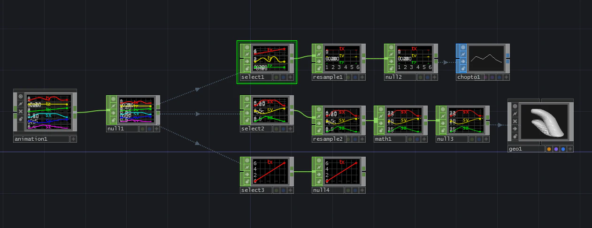The width and height of the screenshot is (592, 228).
Task: Toggle viewer flag on math1 node
Action: pos(381,109)
